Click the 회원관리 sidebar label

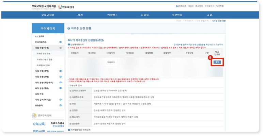[x=39, y=105]
